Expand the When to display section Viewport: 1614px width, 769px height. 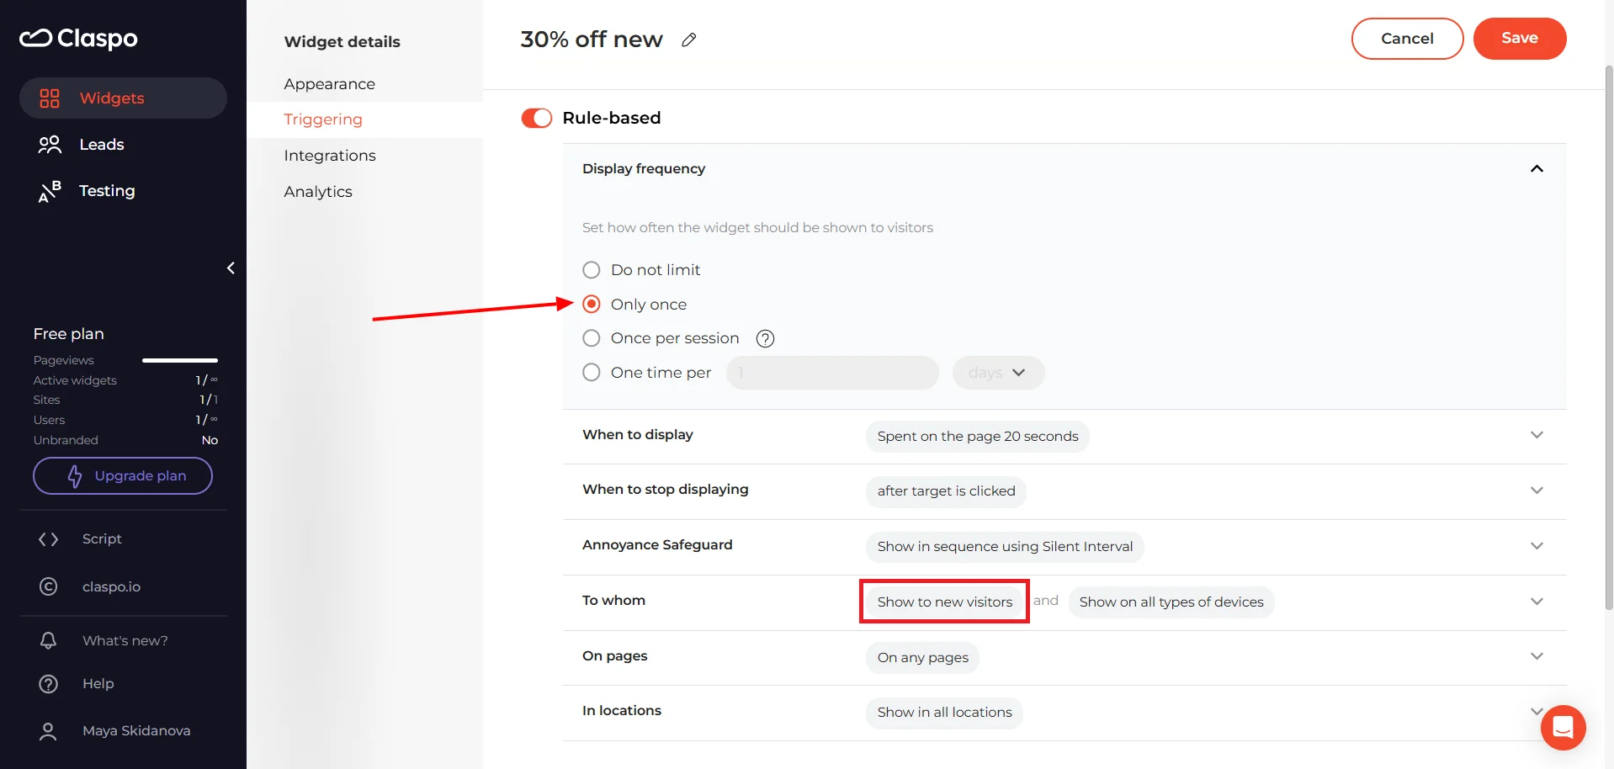1537,435
